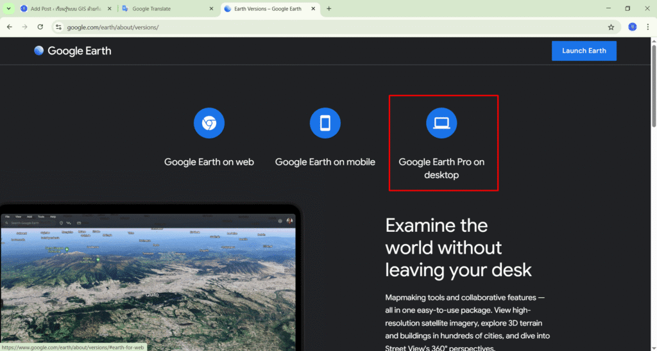The image size is (657, 351).
Task: Open the Google Earth on mobile link
Action: [x=325, y=162]
